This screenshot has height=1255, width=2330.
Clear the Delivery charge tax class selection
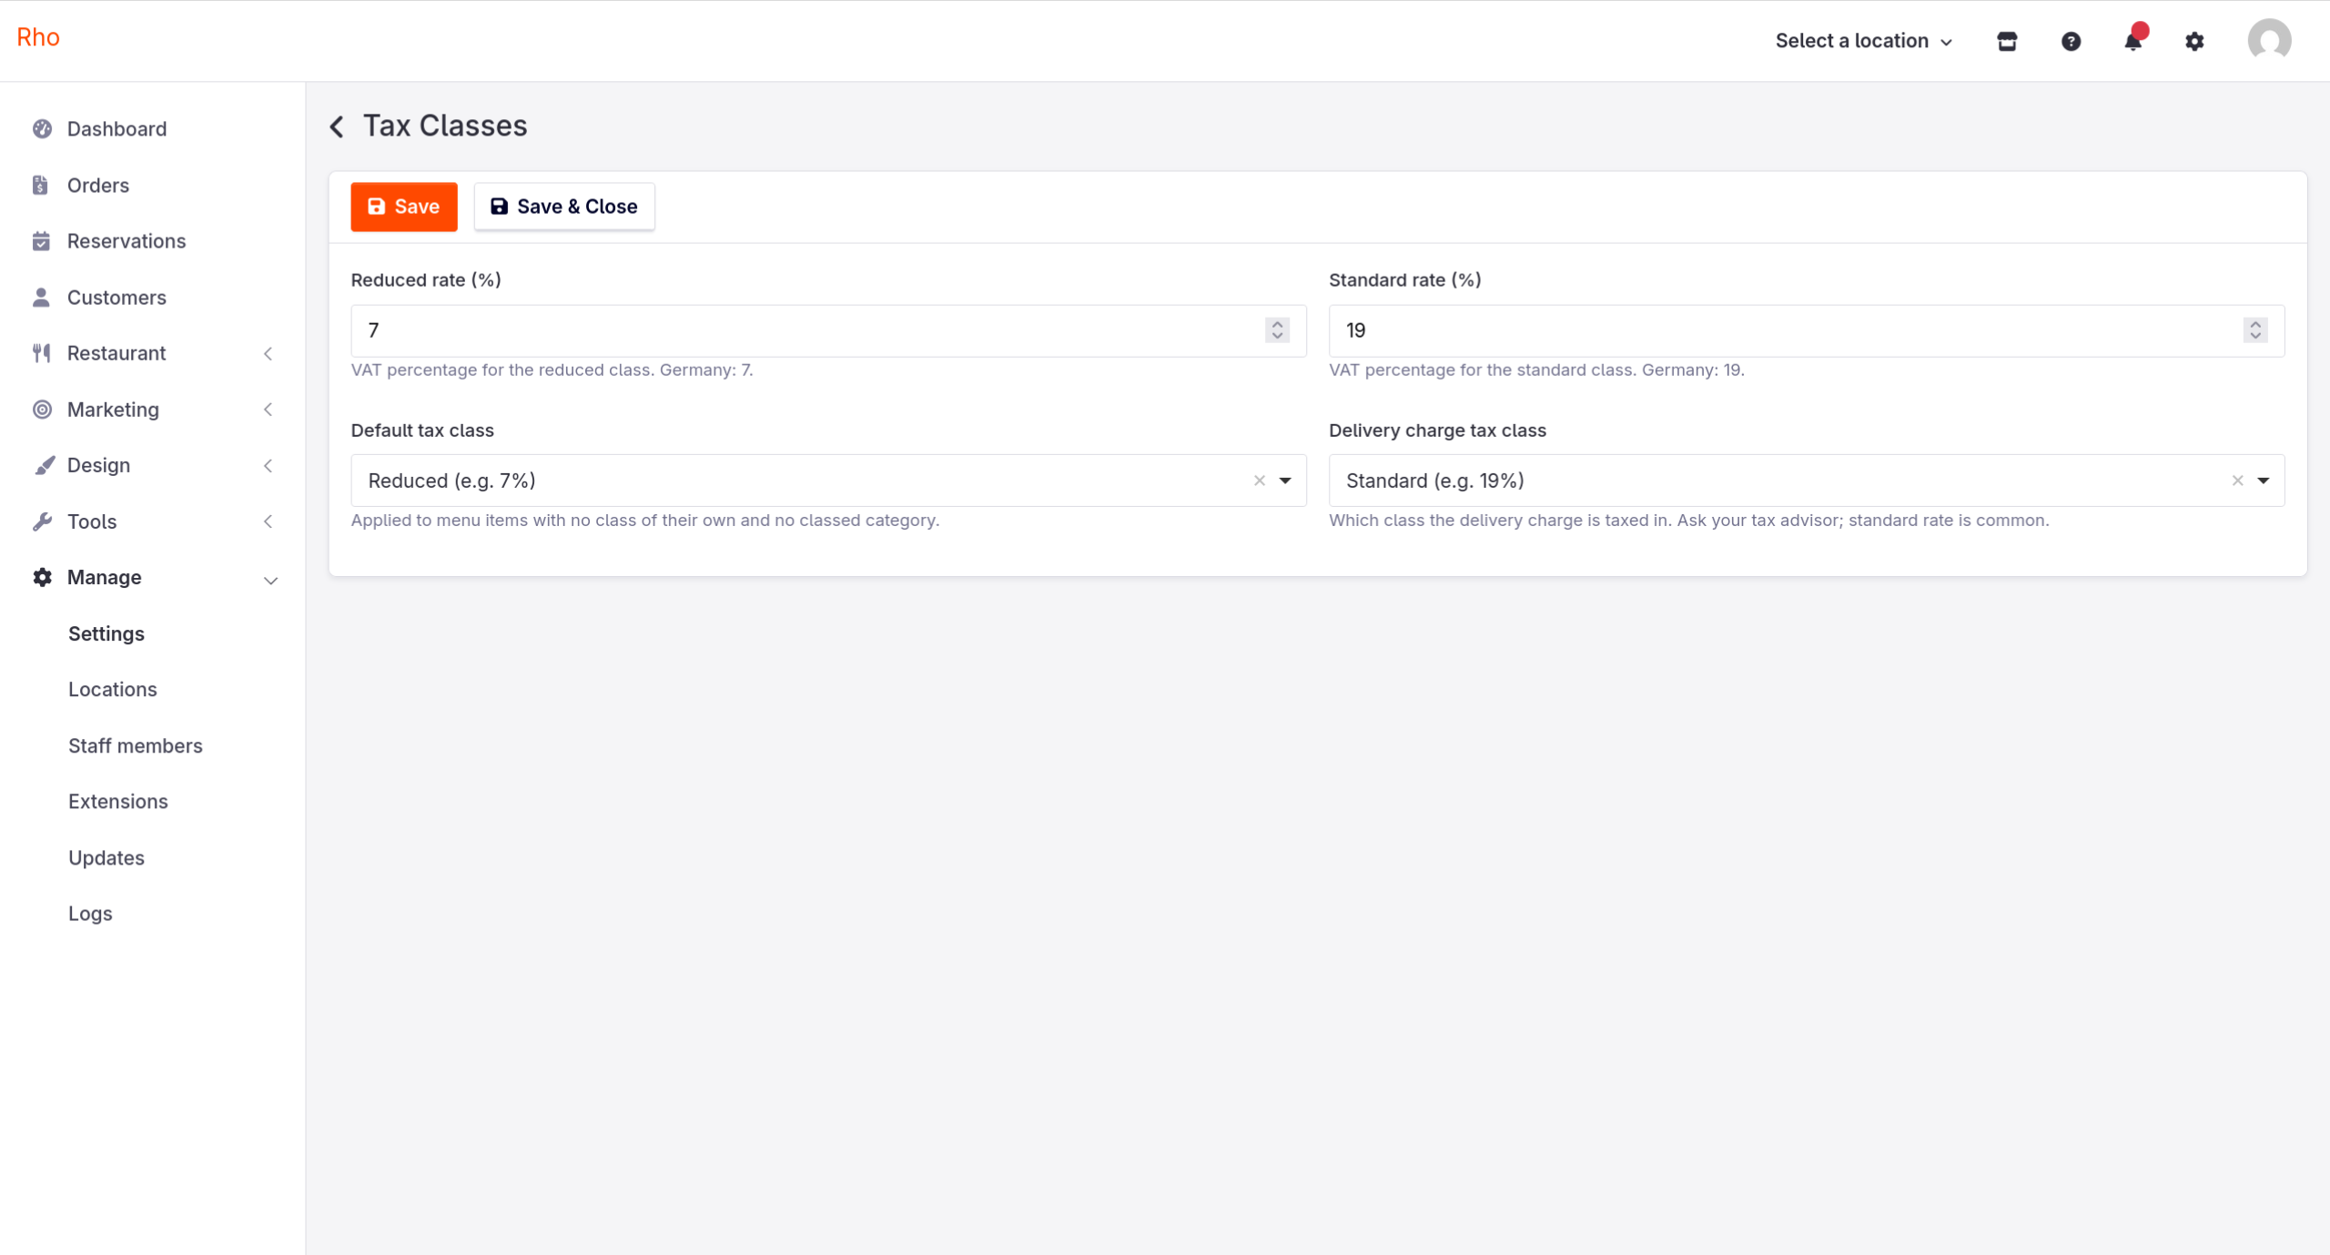coord(2237,481)
